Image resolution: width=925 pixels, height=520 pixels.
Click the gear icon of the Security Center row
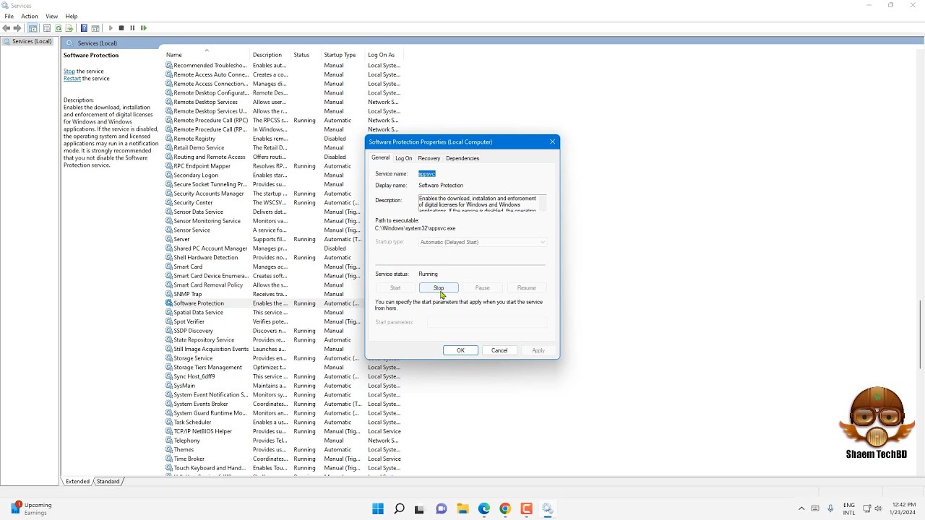pyautogui.click(x=169, y=203)
